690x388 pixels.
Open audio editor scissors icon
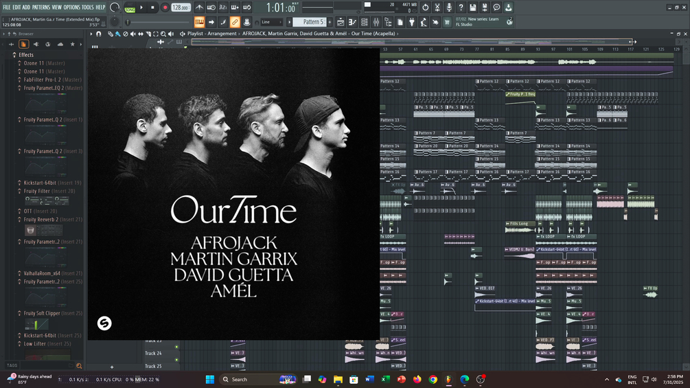[x=437, y=8]
